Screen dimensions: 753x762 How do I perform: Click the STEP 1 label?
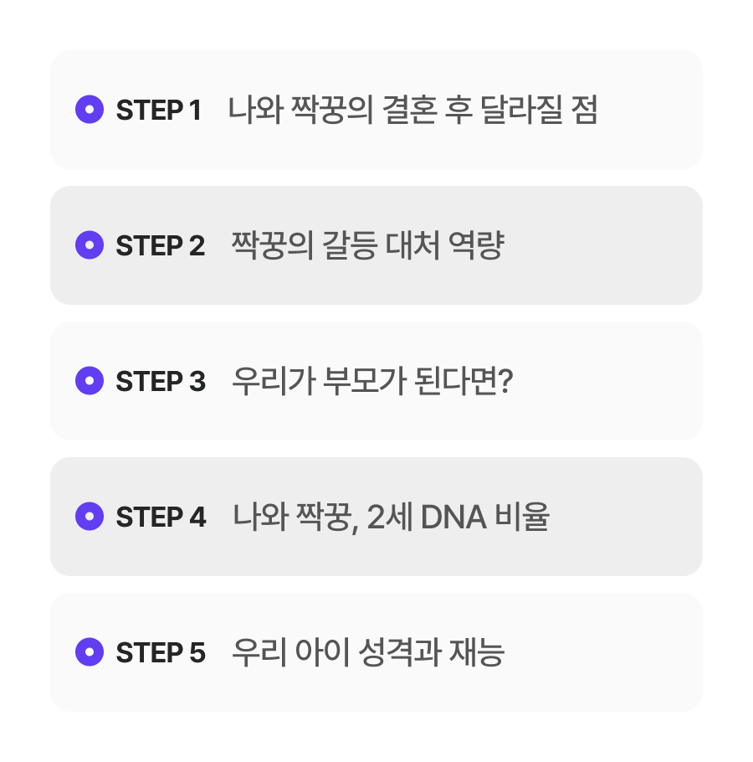(159, 110)
